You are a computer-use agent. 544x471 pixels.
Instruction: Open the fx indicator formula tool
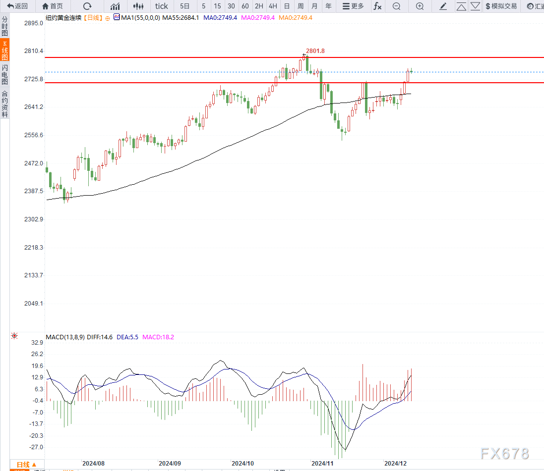click(377, 6)
